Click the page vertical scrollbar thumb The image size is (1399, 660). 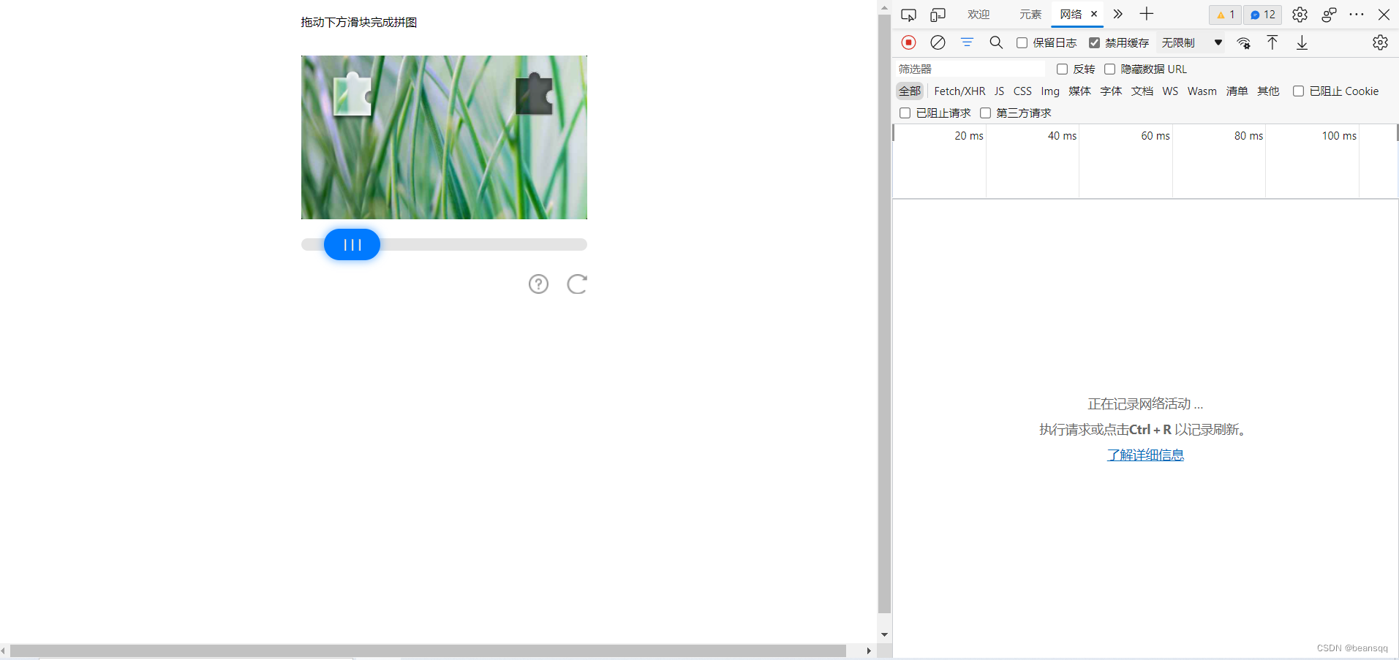pos(884,313)
